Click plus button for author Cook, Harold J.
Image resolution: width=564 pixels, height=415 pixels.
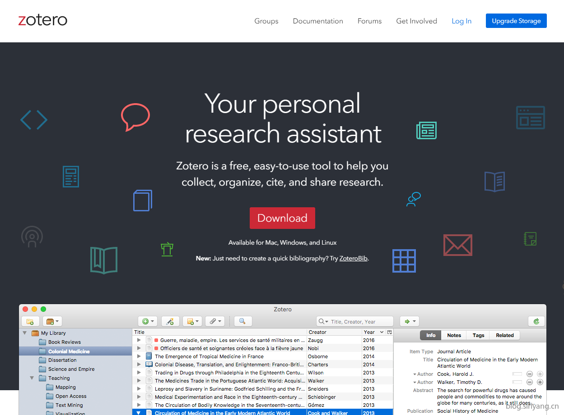(540, 374)
